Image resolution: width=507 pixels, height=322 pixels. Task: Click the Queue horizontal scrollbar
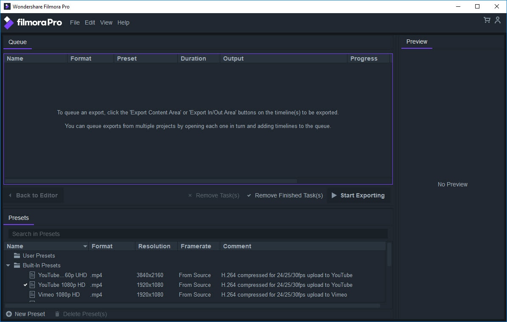pyautogui.click(x=151, y=181)
